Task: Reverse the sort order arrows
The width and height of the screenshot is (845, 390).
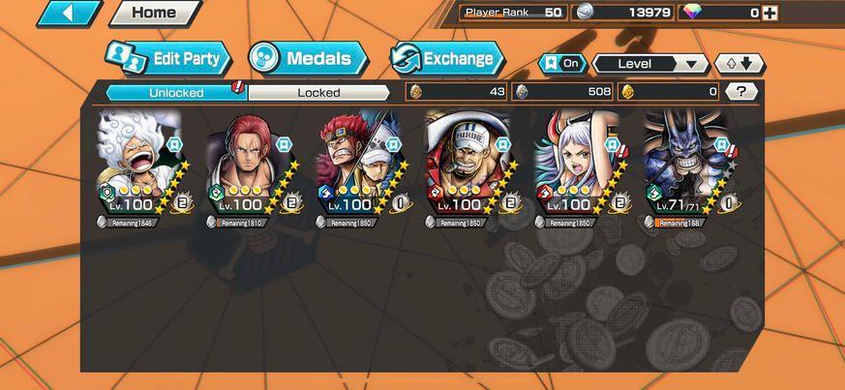Action: [739, 64]
